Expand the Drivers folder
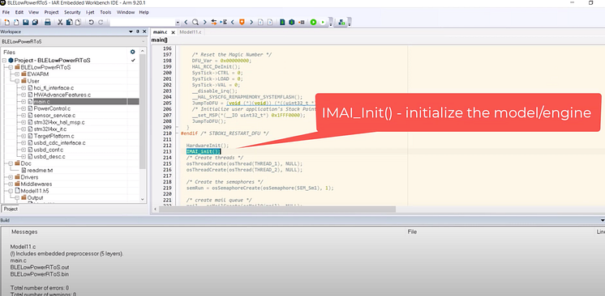The width and height of the screenshot is (605, 296). 11,177
